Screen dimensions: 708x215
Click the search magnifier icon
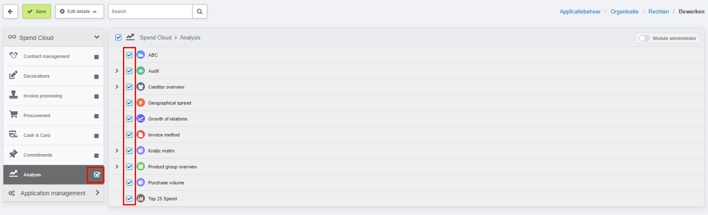pyautogui.click(x=200, y=11)
